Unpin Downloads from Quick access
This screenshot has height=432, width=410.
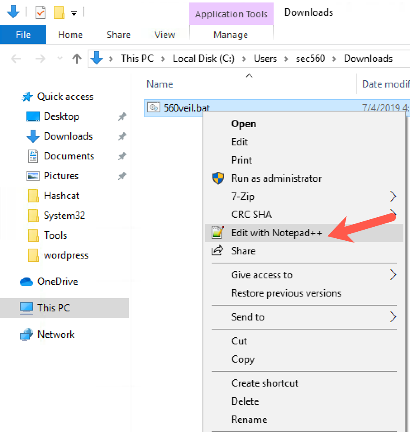tap(122, 136)
